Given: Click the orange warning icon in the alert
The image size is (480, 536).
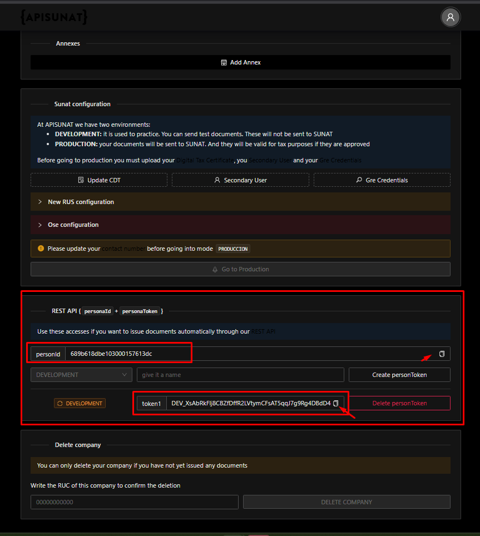Looking at the screenshot, I should [x=41, y=249].
